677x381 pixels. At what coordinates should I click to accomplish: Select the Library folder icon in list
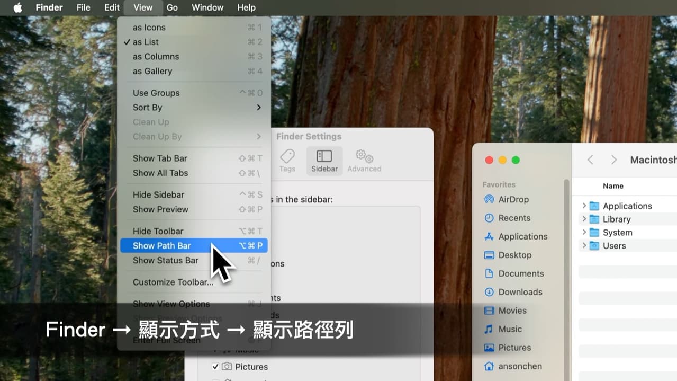click(x=594, y=219)
